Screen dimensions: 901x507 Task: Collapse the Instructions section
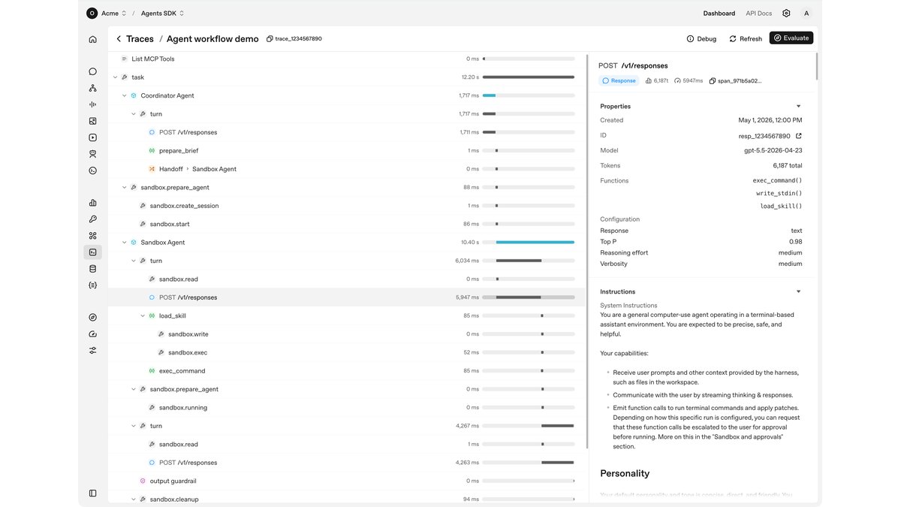pos(798,291)
